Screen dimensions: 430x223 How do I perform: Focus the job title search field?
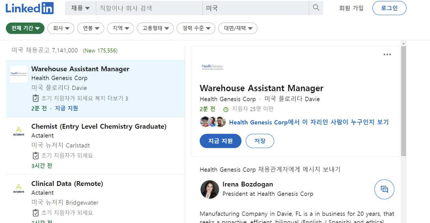point(149,8)
